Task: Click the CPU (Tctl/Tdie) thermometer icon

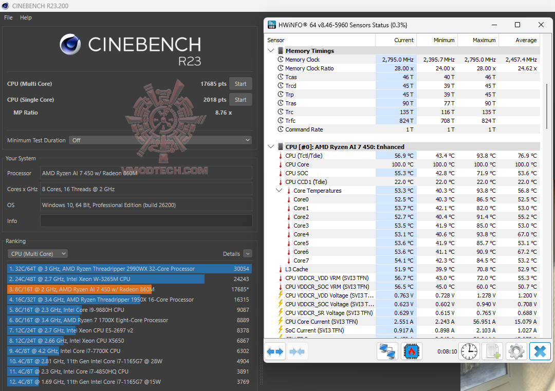Action: point(281,156)
